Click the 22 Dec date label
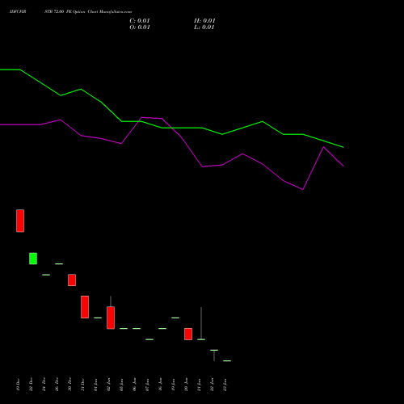The image size is (404, 404). click(x=31, y=385)
